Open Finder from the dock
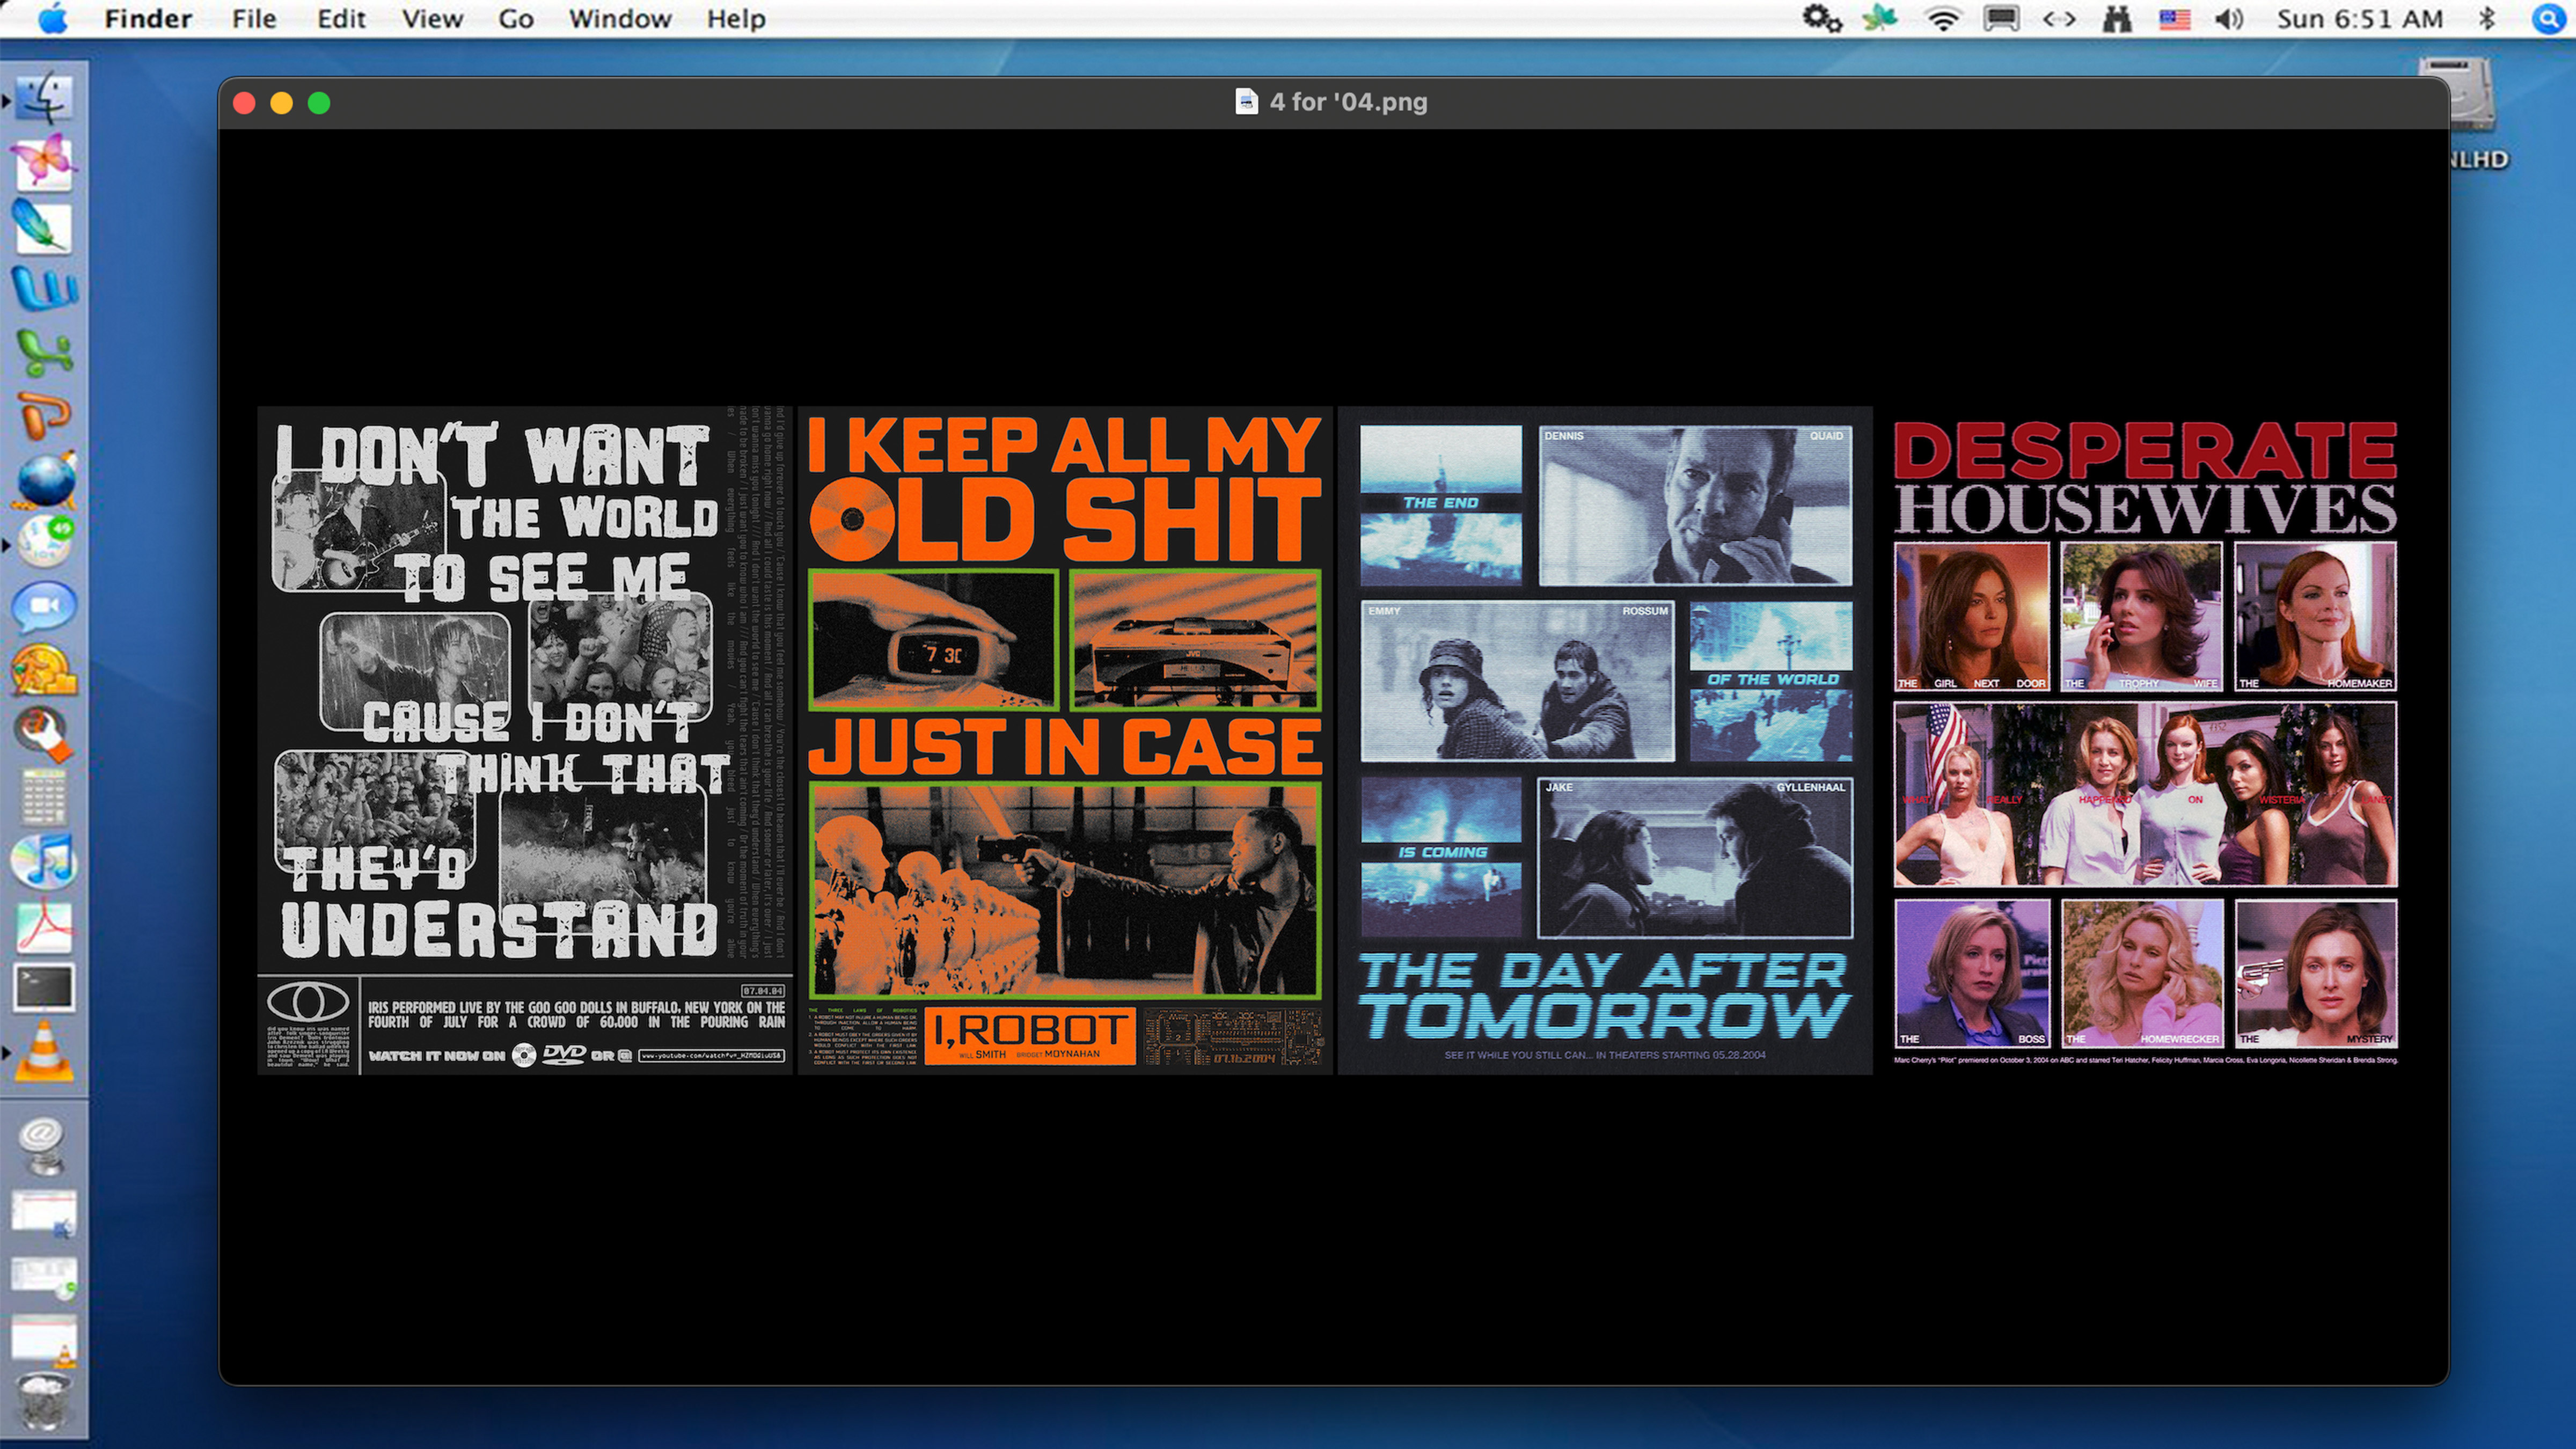The width and height of the screenshot is (2576, 1449). [x=44, y=98]
